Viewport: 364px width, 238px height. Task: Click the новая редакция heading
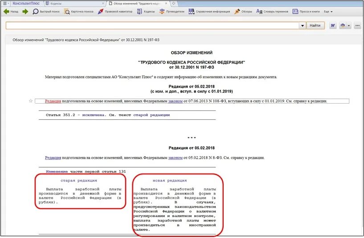point(170,180)
